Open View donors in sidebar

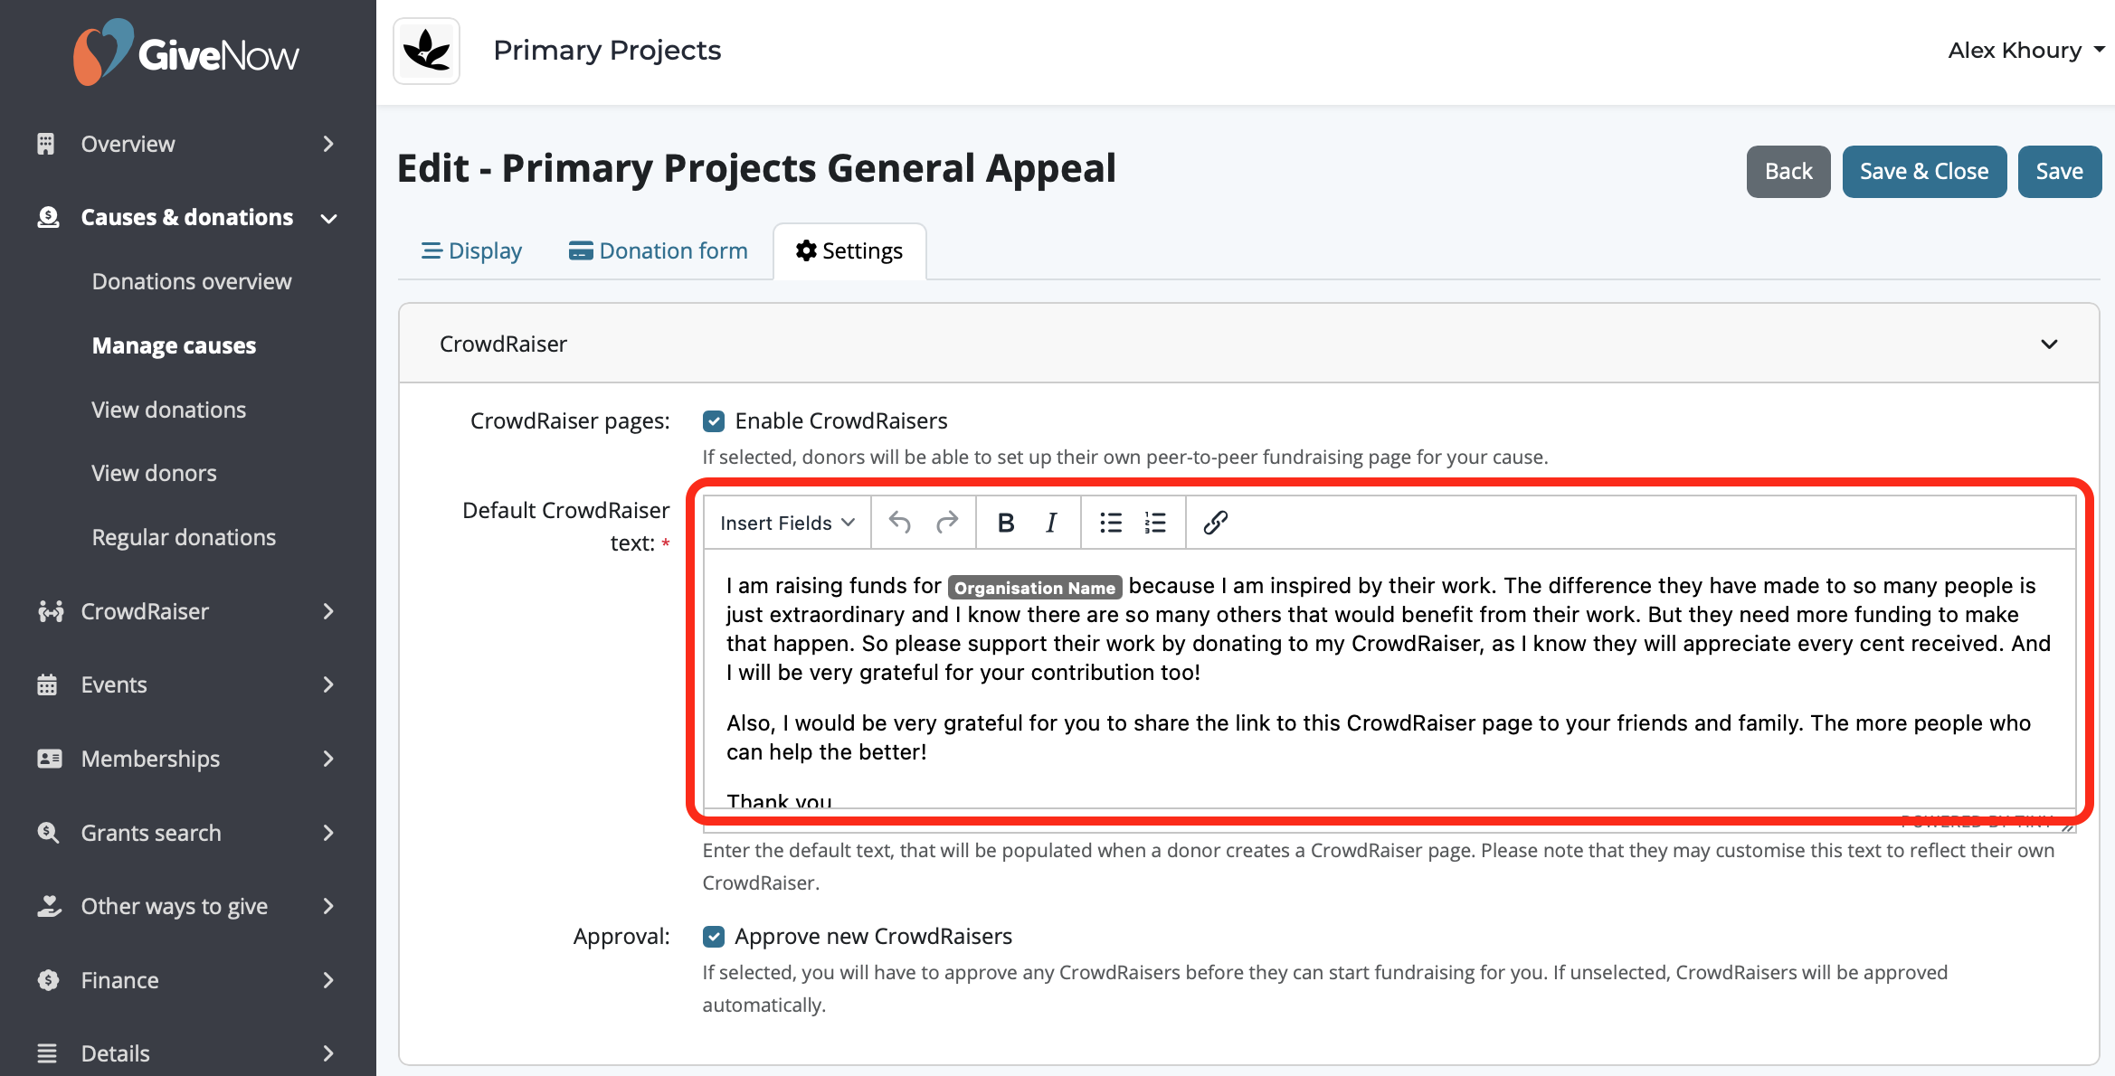[154, 473]
